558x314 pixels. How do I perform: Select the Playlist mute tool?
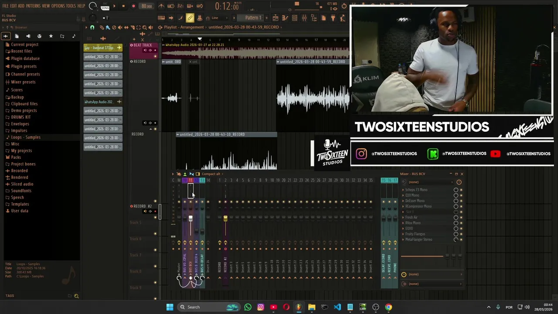120,27
